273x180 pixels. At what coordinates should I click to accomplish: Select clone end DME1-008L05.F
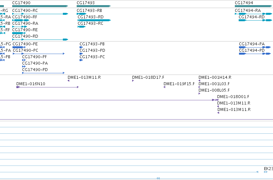pos(214,90)
